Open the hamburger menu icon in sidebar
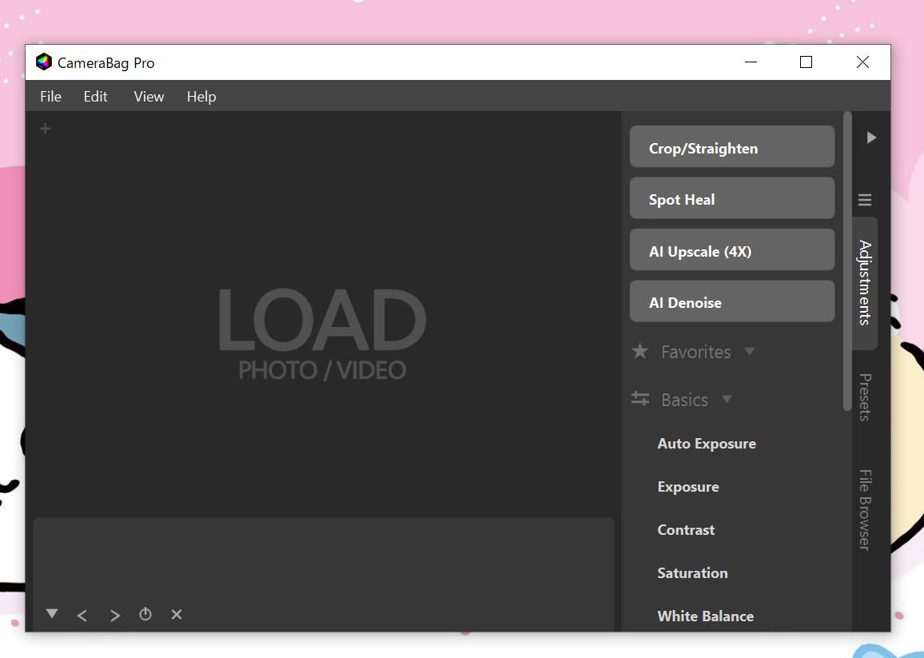Viewport: 924px width, 658px height. tap(864, 200)
